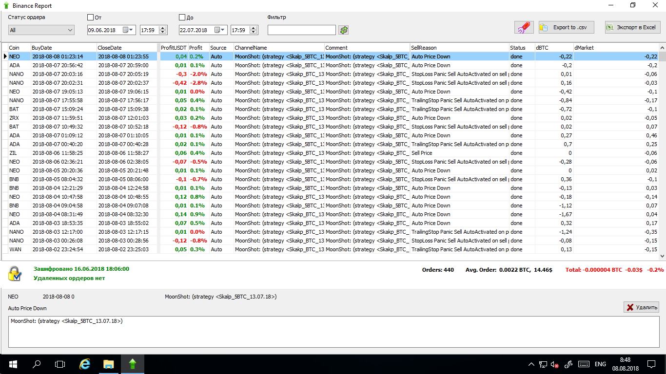This screenshot has height=374, width=666.
Task: Click the pink eraser clear button
Action: click(524, 27)
